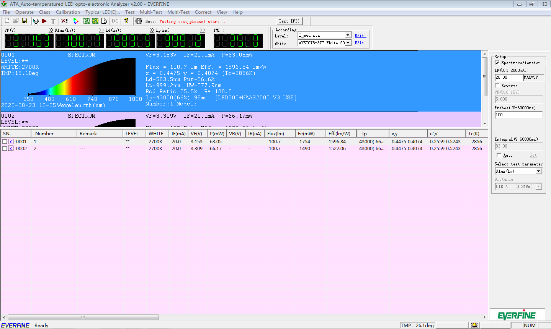Screen dimensions: 551x329
Task: Open the Select test parameter dropdown
Action: coord(538,171)
